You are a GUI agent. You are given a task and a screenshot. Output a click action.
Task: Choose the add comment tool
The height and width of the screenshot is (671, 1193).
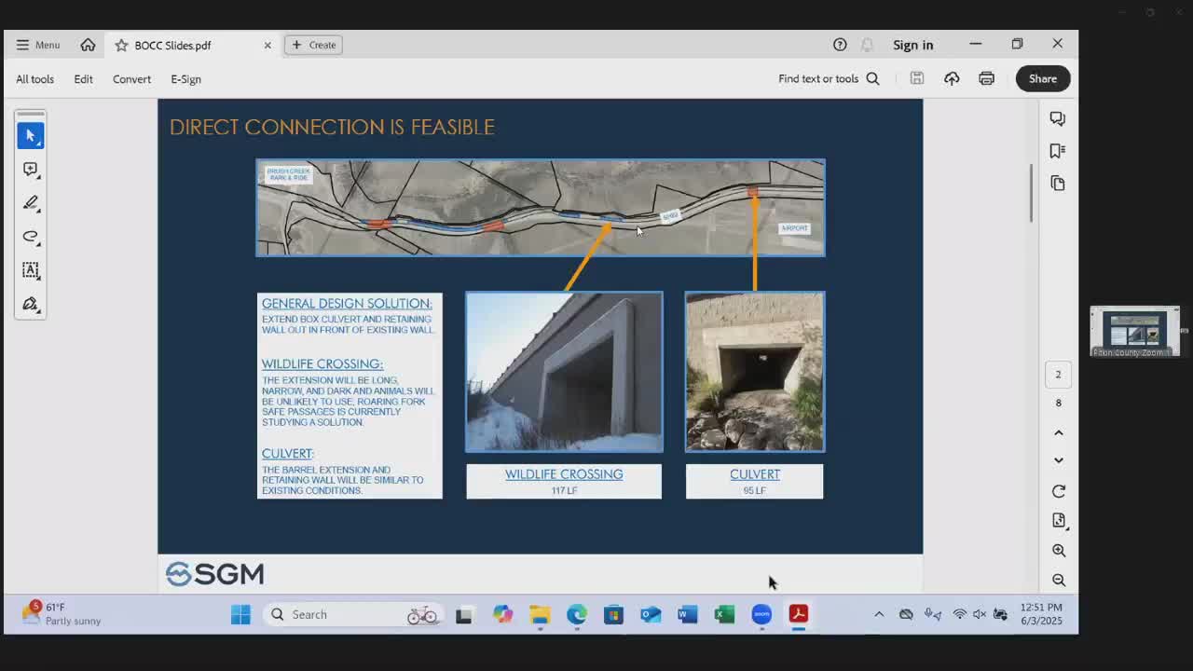[x=30, y=170]
